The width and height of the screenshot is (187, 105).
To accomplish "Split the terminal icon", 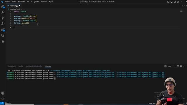I will pyautogui.click(x=178, y=66).
